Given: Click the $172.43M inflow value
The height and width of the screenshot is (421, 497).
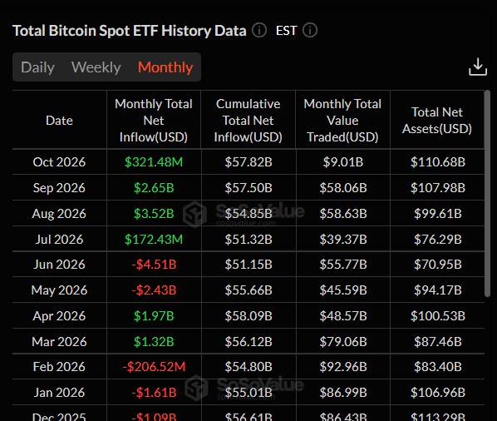Looking at the screenshot, I should [154, 240].
